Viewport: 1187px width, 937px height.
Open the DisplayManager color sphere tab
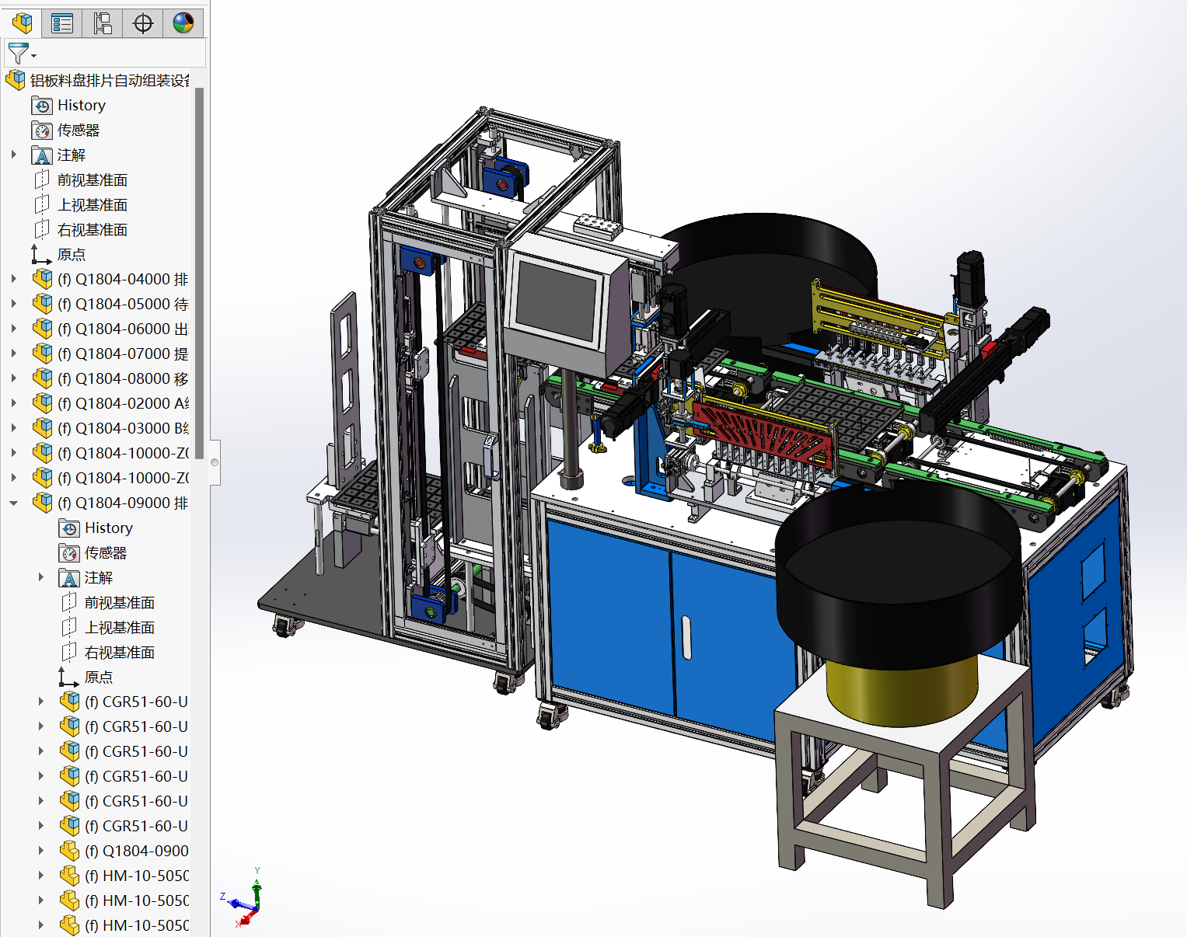click(183, 23)
